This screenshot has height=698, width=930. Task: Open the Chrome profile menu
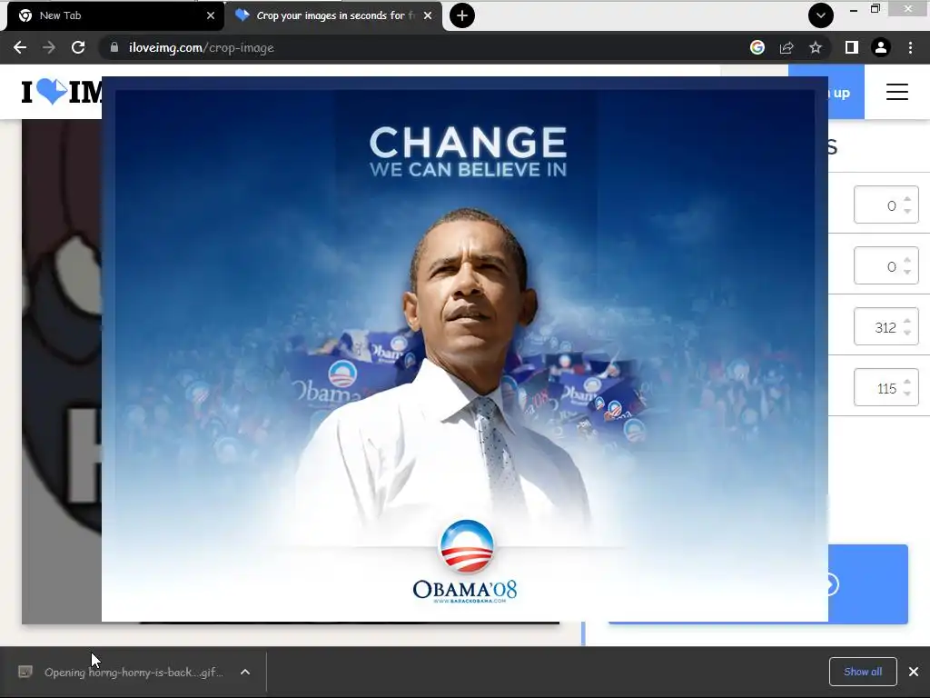point(881,47)
